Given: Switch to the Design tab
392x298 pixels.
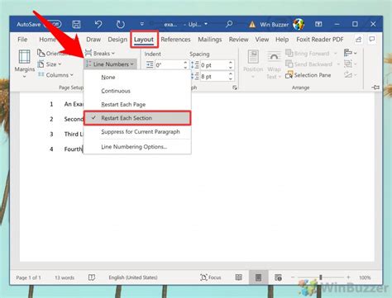Looking at the screenshot, I should point(117,40).
